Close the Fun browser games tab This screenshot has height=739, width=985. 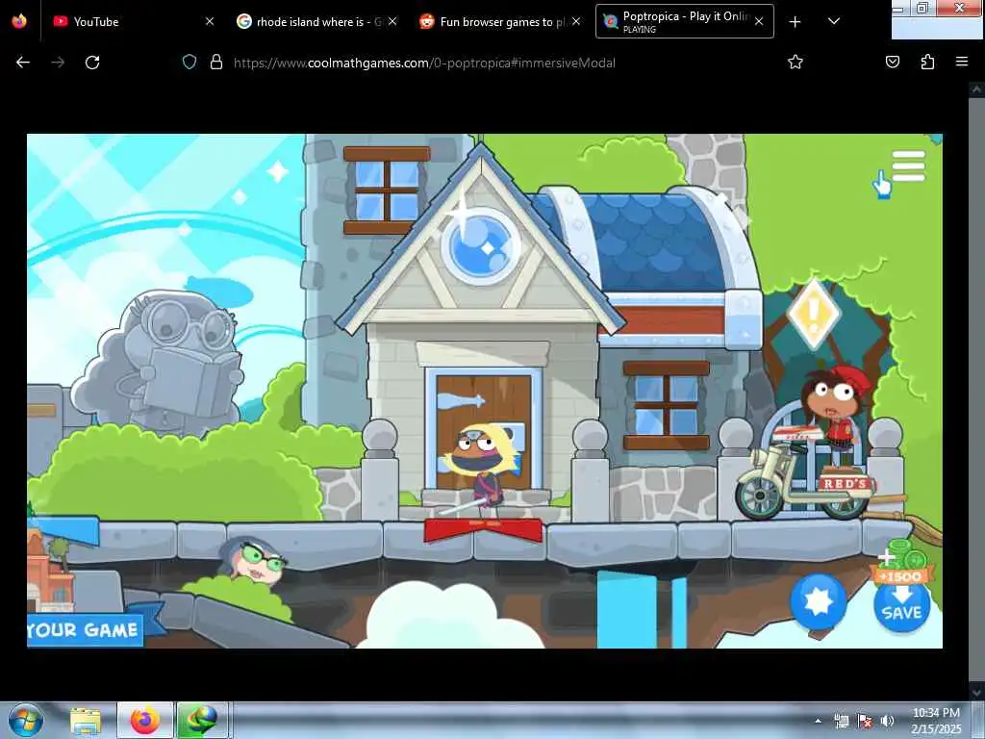pos(576,21)
